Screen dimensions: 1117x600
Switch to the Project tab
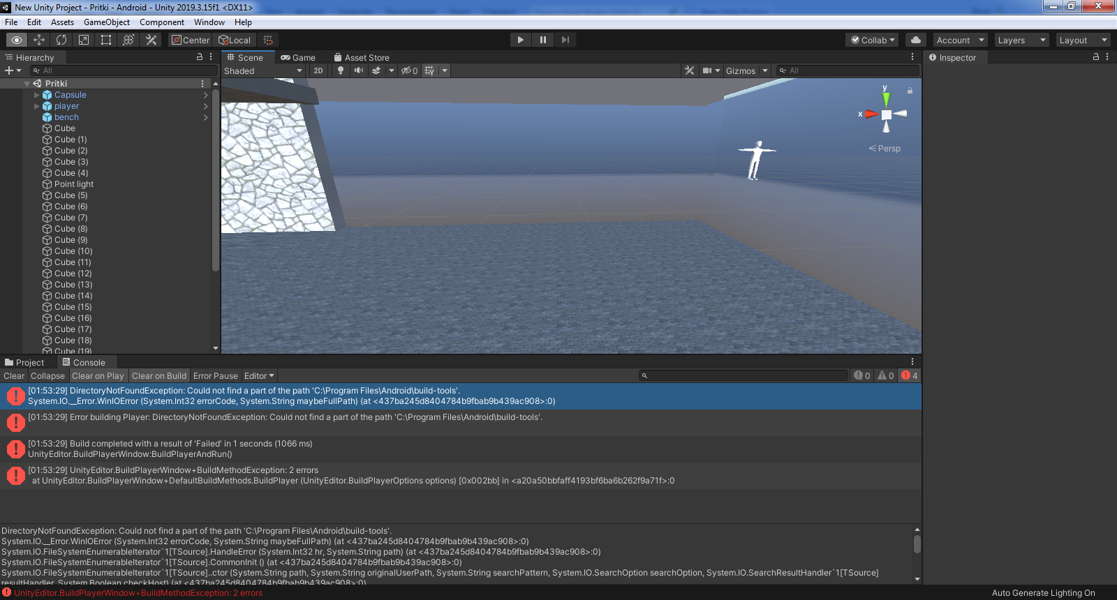(24, 362)
